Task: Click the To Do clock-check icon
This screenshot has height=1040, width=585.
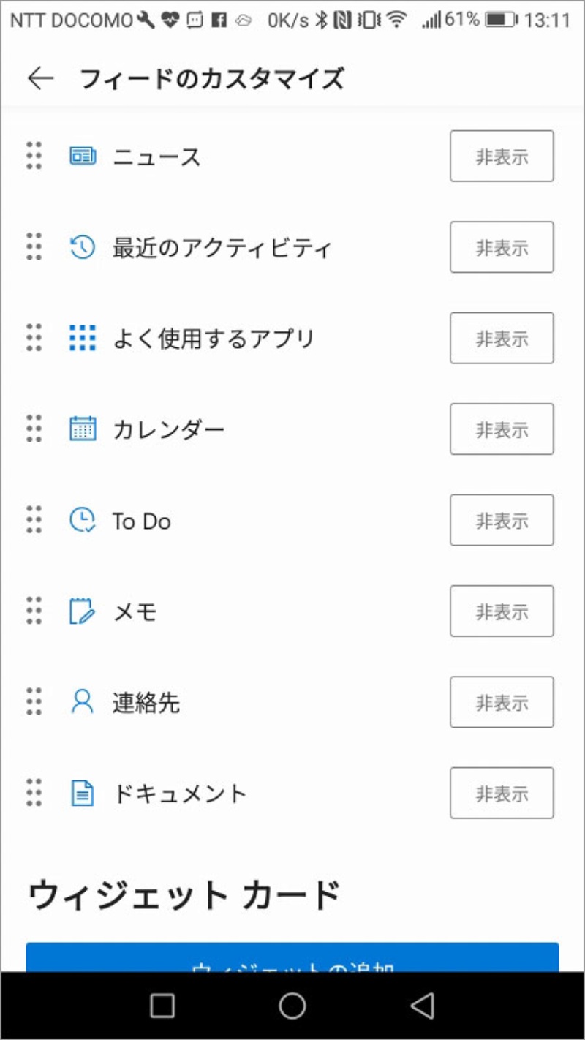Action: click(83, 520)
